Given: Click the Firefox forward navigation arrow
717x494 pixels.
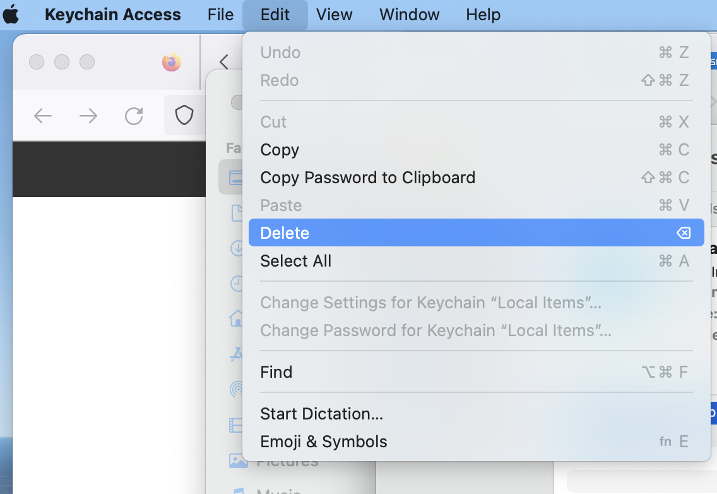Looking at the screenshot, I should 88,116.
